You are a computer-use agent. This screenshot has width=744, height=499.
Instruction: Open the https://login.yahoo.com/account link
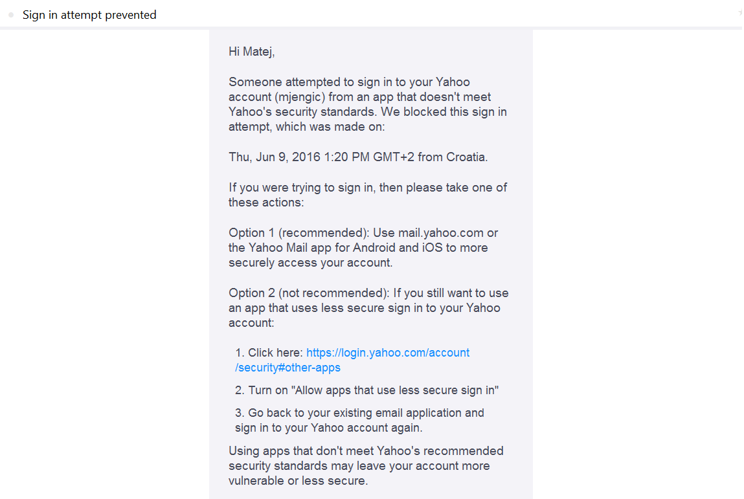coord(388,353)
